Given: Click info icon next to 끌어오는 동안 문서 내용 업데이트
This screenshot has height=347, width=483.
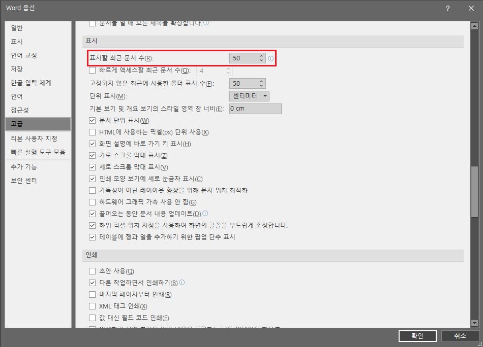Looking at the screenshot, I should click(x=205, y=213).
